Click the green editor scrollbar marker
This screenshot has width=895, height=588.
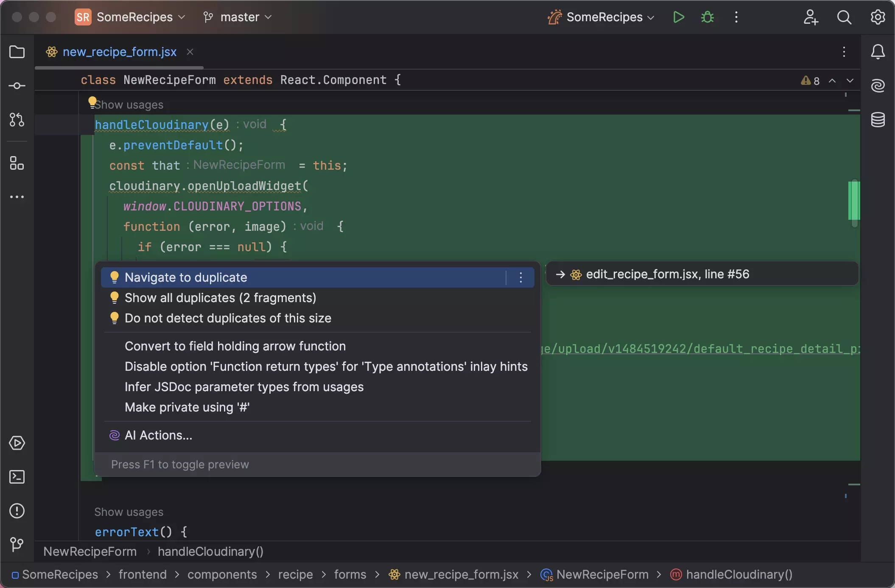tap(853, 200)
